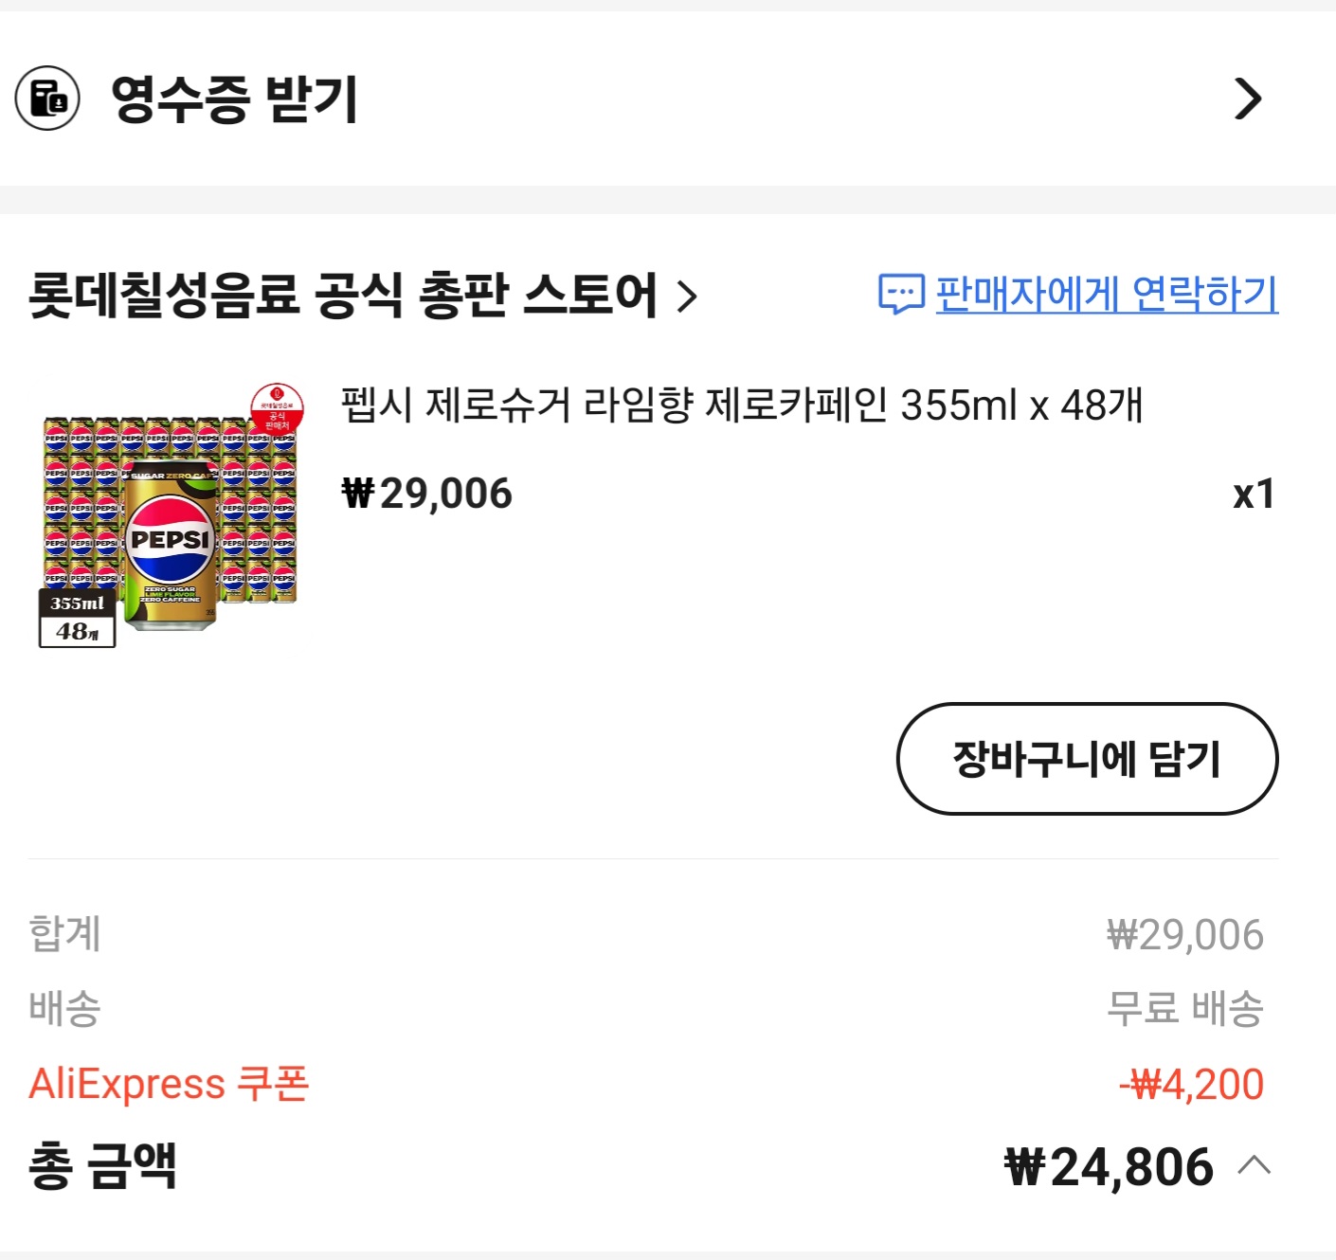1336x1260 pixels.
Task: Select the red AliExpress 쿠폰 label
Action: point(169,1084)
